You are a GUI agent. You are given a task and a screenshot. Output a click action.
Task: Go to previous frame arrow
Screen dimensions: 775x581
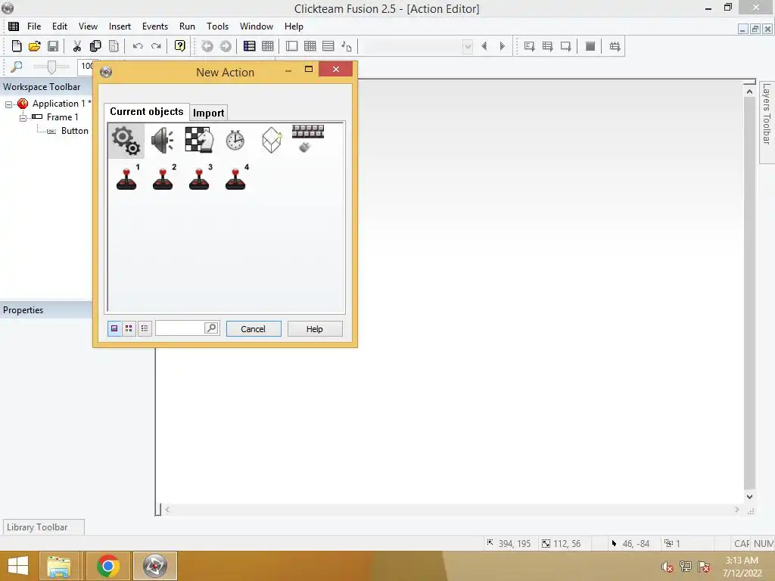coord(484,46)
